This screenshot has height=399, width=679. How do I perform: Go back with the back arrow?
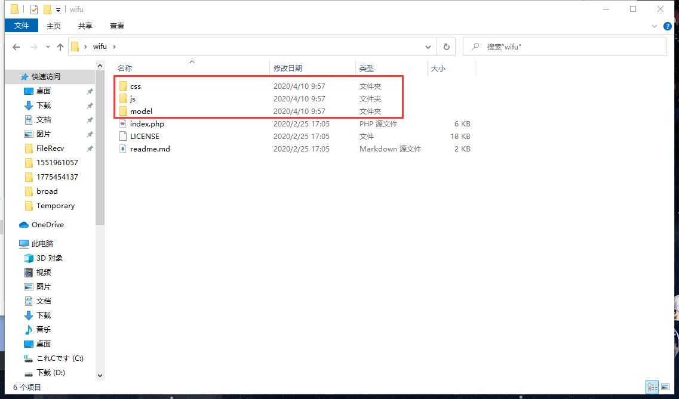tap(16, 47)
